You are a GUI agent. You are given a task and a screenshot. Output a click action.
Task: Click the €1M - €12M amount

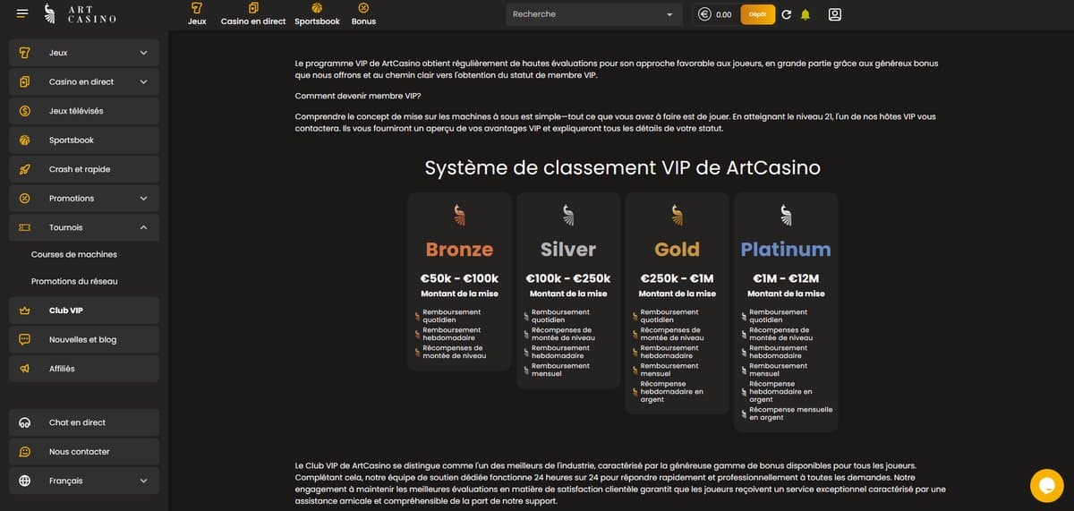pos(786,278)
